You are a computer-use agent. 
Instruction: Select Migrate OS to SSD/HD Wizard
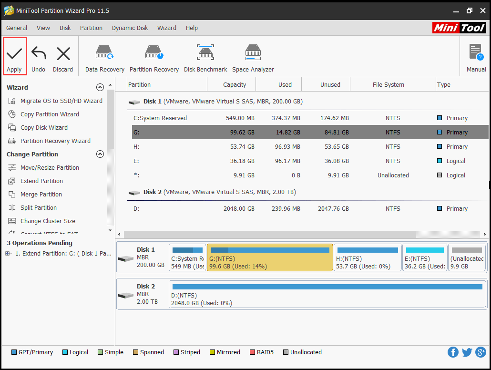coord(61,101)
